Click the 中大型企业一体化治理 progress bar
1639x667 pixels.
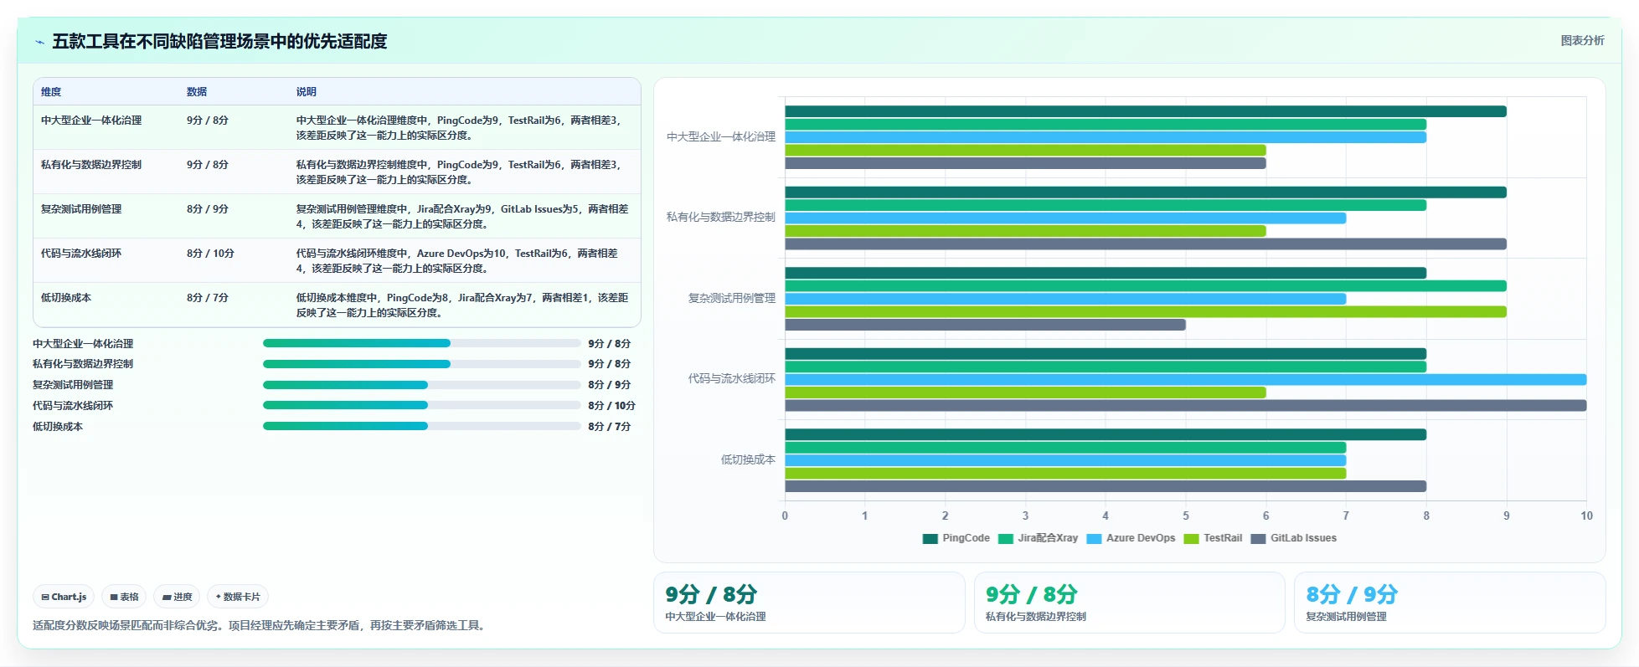pyautogui.click(x=421, y=343)
